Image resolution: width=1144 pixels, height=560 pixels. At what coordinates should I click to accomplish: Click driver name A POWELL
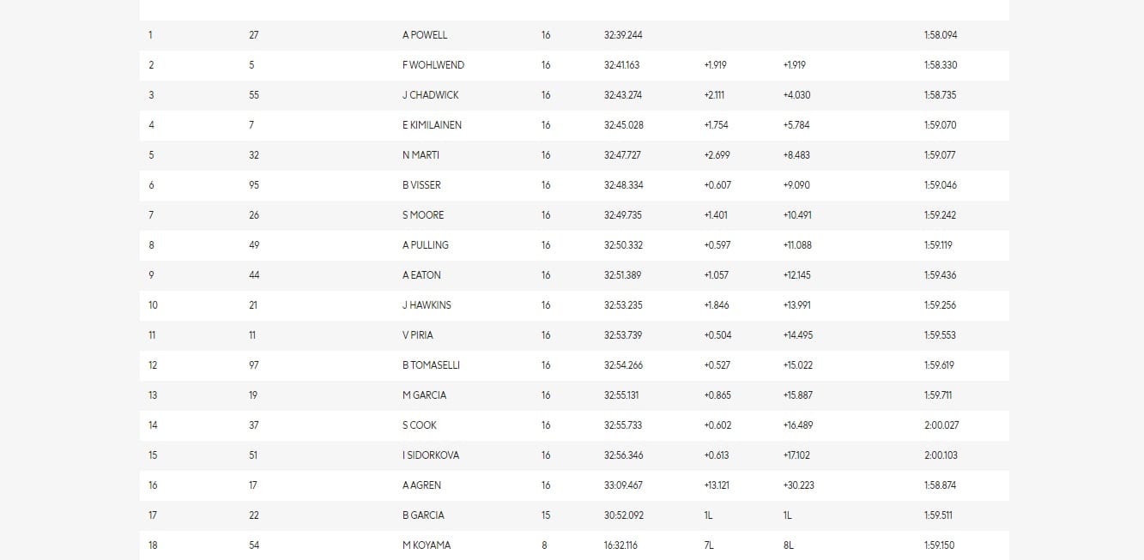(x=424, y=35)
